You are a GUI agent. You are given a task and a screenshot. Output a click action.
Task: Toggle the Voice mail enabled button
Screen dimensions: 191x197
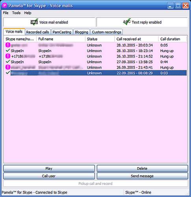(x=49, y=22)
